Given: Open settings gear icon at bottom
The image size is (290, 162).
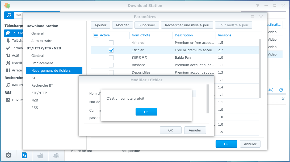Looking at the screenshot, I should click(8, 156).
